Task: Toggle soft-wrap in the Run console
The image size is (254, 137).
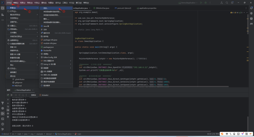Action: click(8, 107)
